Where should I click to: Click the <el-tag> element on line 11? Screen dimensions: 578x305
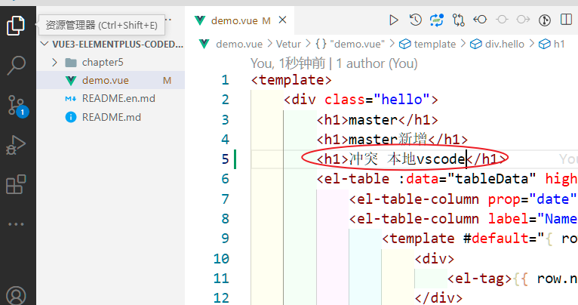pos(479,279)
